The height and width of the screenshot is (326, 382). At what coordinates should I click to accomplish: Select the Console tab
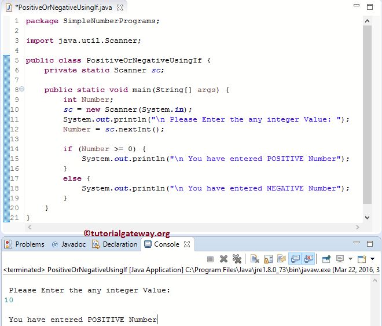167,244
